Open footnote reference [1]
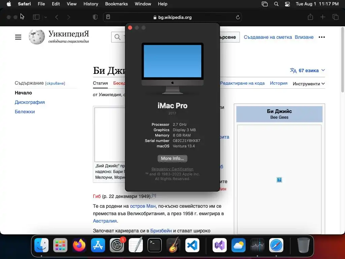The width and height of the screenshot is (345, 259). click(154, 195)
